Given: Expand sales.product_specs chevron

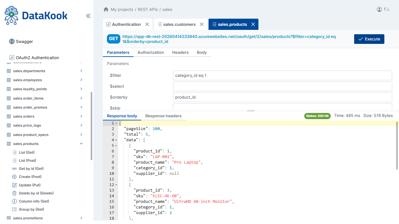Looking at the screenshot, I should (x=81, y=135).
